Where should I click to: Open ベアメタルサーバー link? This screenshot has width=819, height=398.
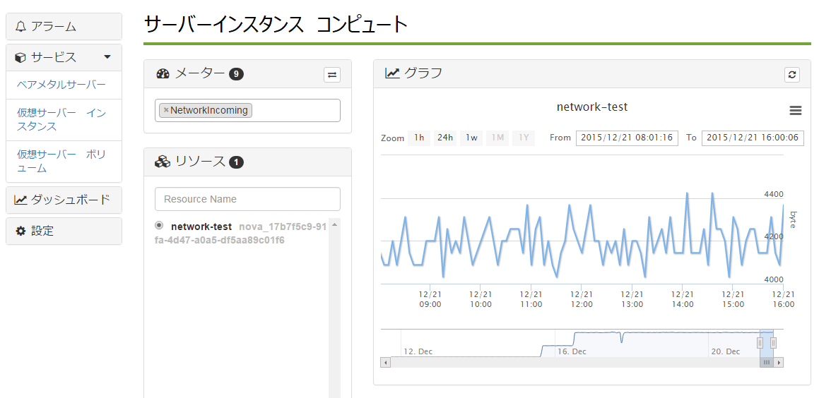[61, 85]
